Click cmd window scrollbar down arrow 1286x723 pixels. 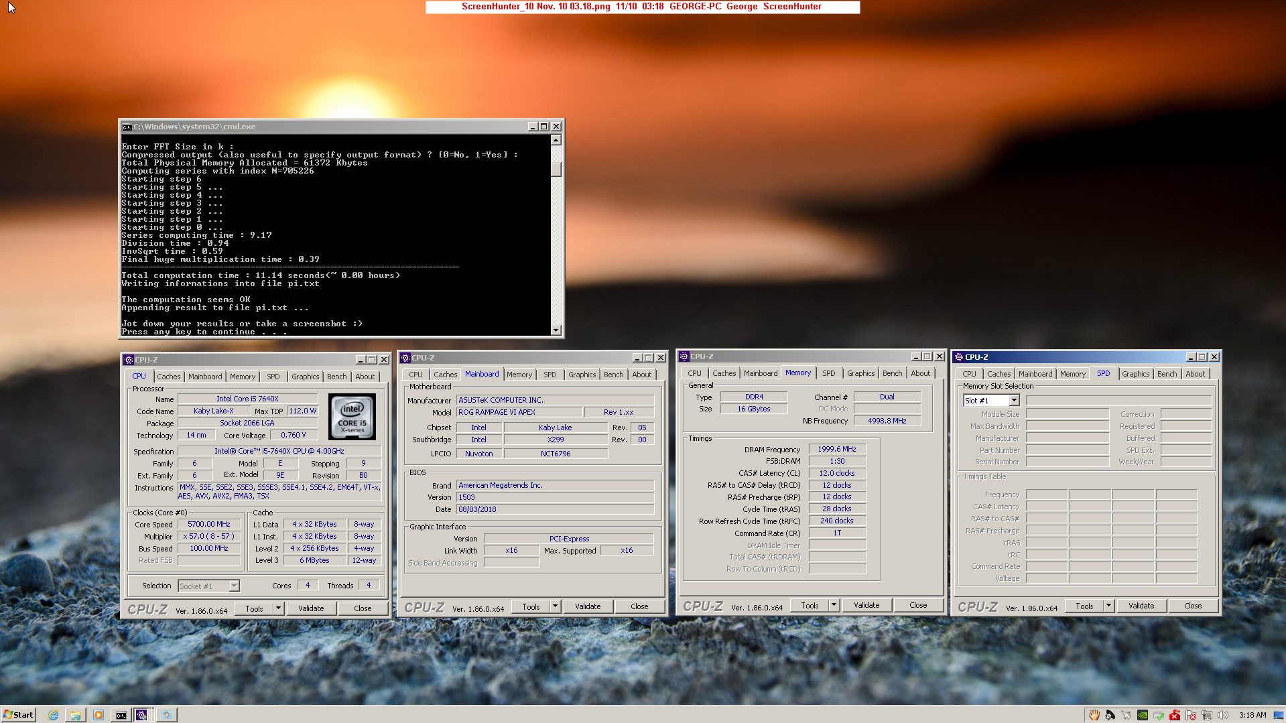point(556,330)
